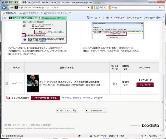Check the box for the Steve Jobs book
The image size is (166, 139).
[7, 84]
